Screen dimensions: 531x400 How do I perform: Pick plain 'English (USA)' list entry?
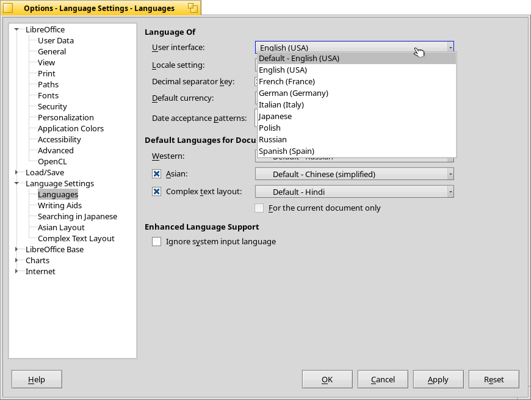pyautogui.click(x=357, y=70)
